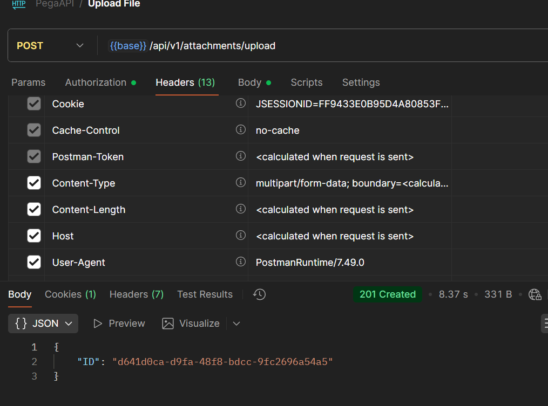Open response history clock icon
Screen dimensions: 548x406
tap(260, 294)
